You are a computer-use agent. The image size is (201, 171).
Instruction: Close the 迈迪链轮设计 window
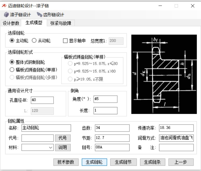192,6
